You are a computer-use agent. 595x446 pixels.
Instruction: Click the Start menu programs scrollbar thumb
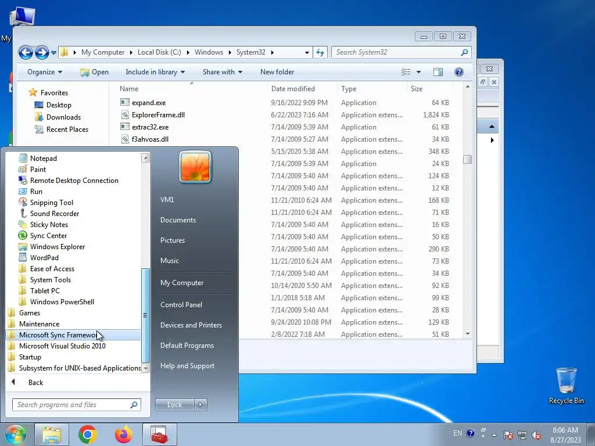pyautogui.click(x=145, y=315)
